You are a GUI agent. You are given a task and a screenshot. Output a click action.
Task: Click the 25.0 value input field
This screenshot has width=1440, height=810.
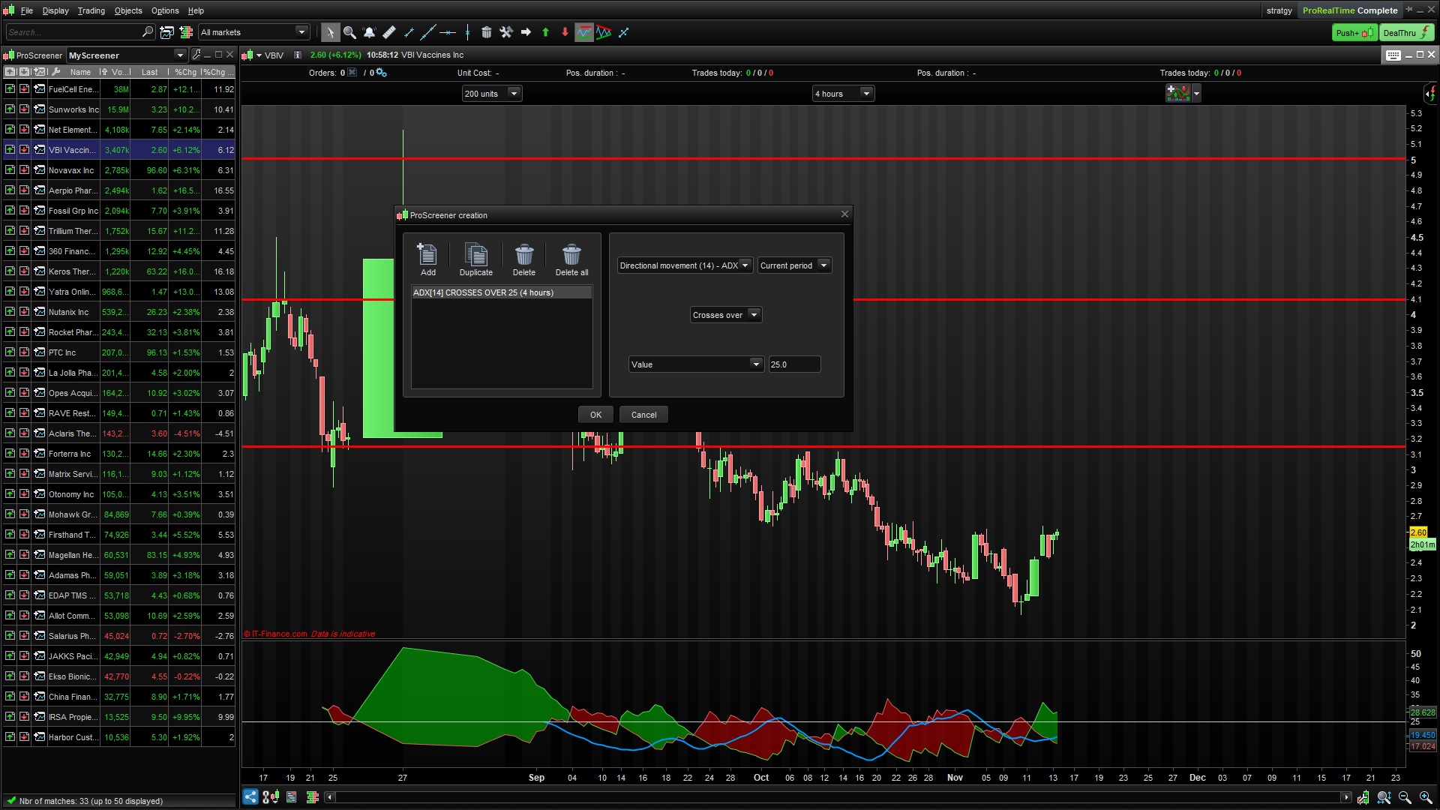pyautogui.click(x=793, y=364)
